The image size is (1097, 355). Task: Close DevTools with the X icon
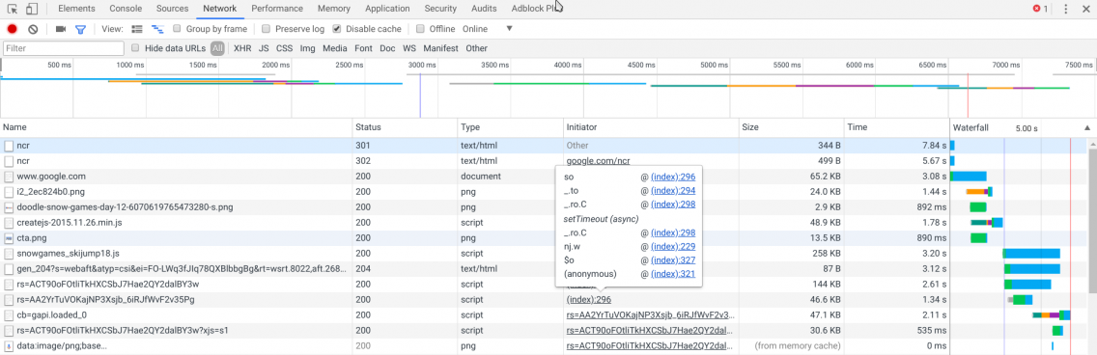click(x=1086, y=9)
